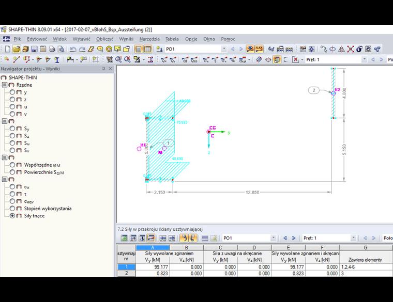The image size is (393, 302).
Task: Toggle result values x.xx icon
Action: (259, 49)
